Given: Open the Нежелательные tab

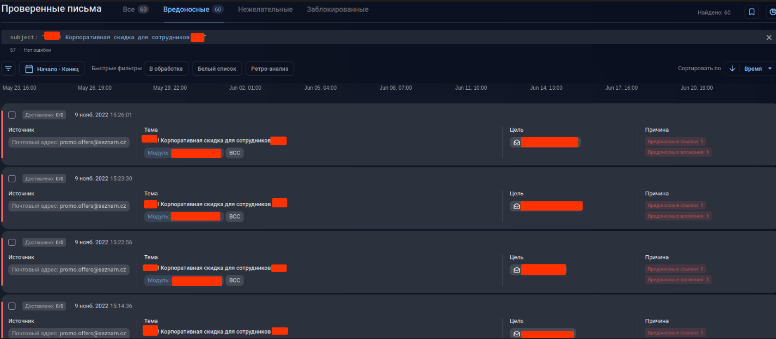Looking at the screenshot, I should coord(265,10).
